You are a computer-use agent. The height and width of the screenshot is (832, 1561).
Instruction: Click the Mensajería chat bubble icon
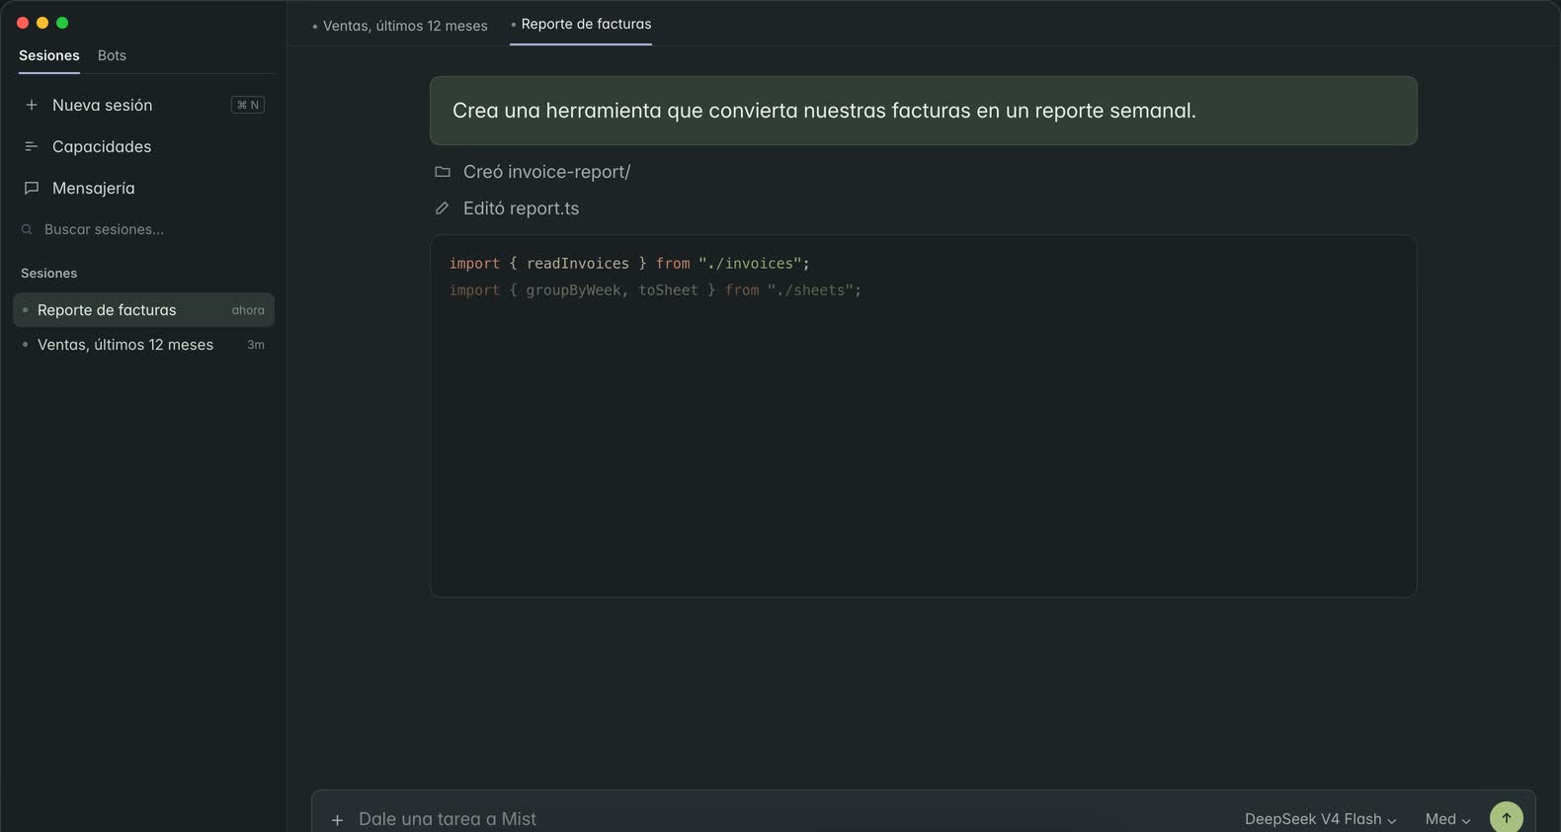pos(32,188)
